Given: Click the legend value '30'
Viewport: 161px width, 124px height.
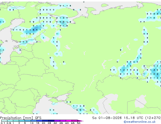Looking at the screenshot, I should click(x=55, y=123).
